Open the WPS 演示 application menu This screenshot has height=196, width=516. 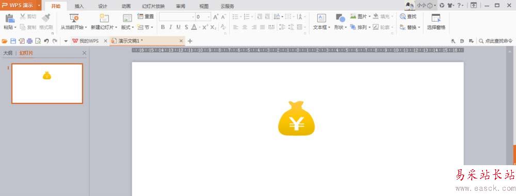(21, 5)
